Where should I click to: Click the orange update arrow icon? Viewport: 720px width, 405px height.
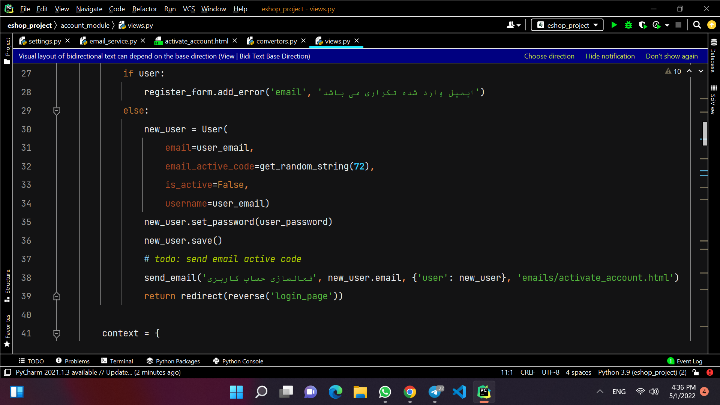(711, 25)
